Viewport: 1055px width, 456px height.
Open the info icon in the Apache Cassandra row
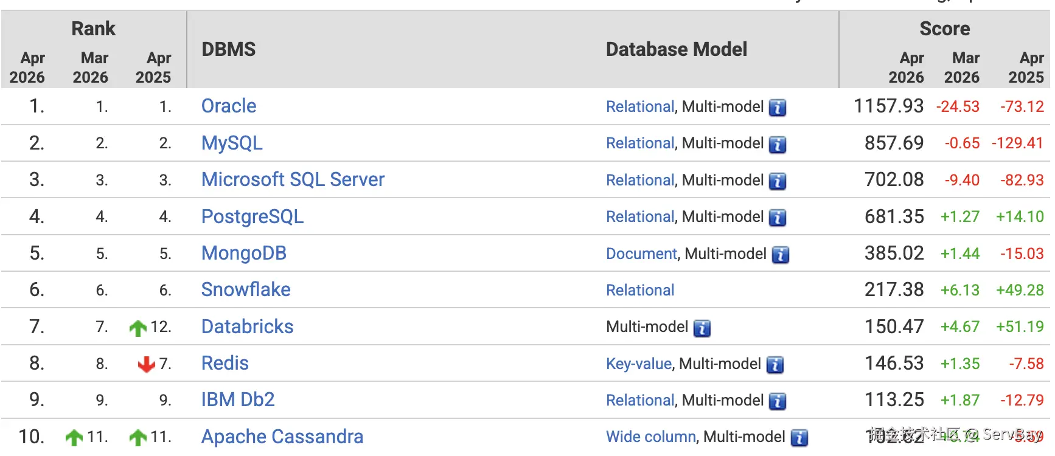(x=799, y=438)
